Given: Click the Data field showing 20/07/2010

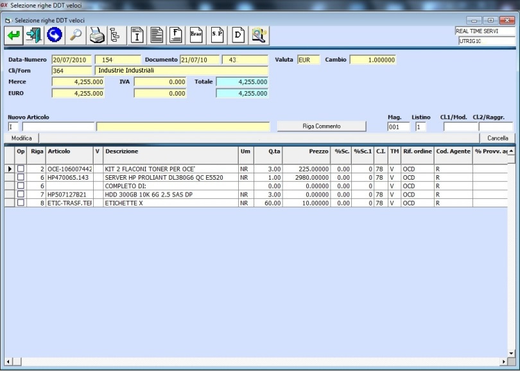Looking at the screenshot, I should (x=72, y=60).
